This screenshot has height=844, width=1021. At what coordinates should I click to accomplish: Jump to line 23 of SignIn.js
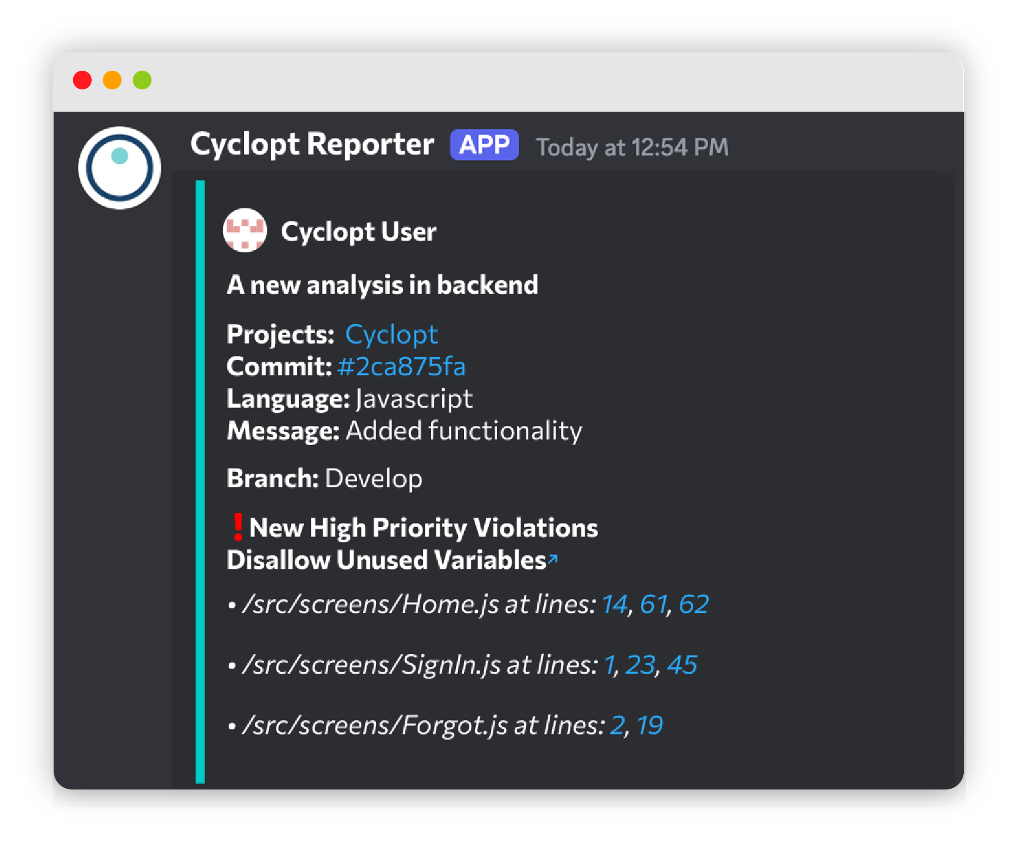click(640, 664)
